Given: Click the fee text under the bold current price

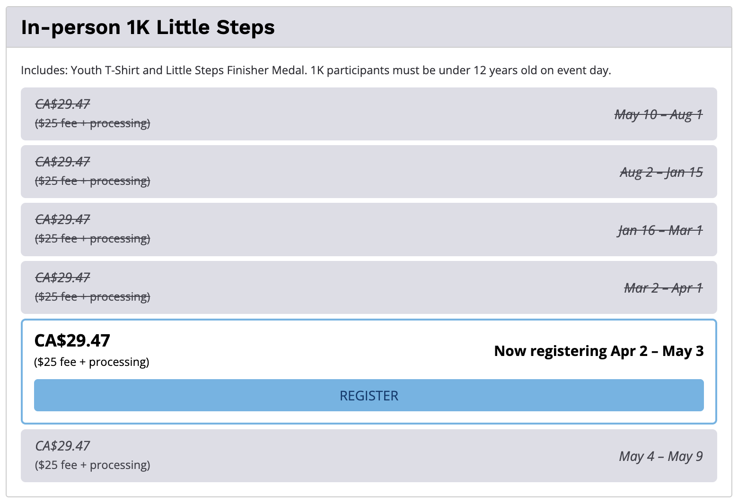Looking at the screenshot, I should (x=91, y=362).
